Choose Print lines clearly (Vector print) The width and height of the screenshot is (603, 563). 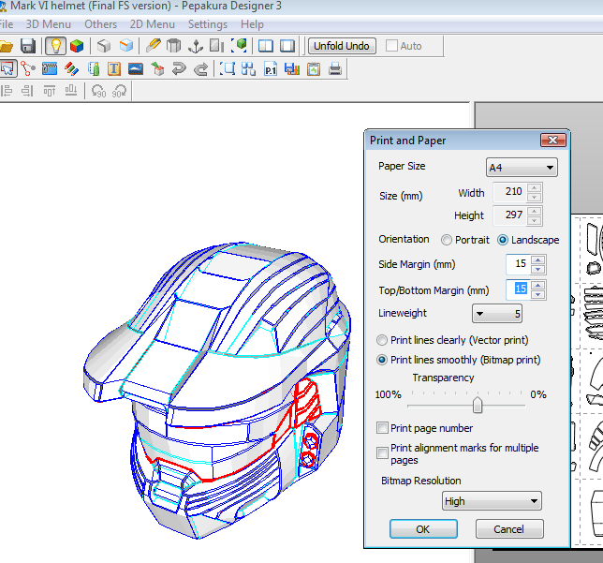click(381, 340)
